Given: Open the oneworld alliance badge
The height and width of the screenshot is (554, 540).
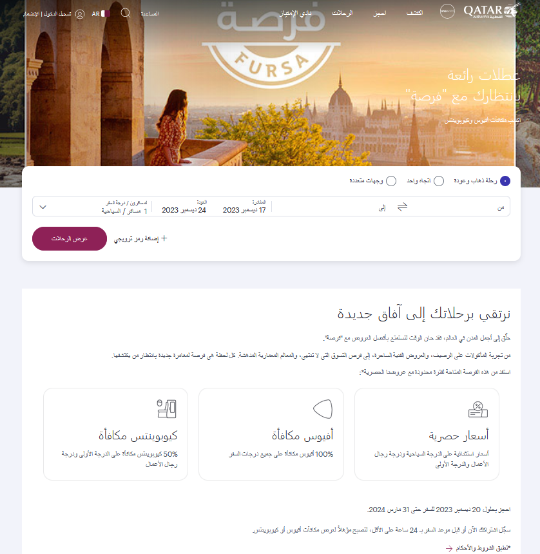Looking at the screenshot, I should (x=447, y=12).
